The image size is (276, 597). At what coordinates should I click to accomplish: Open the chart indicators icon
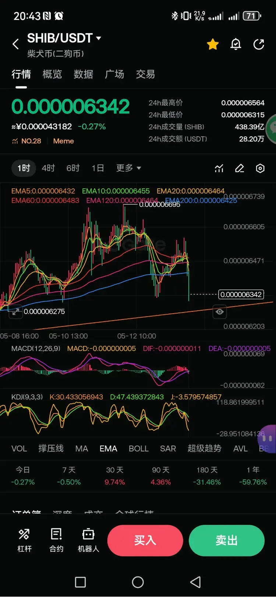pyautogui.click(x=219, y=168)
